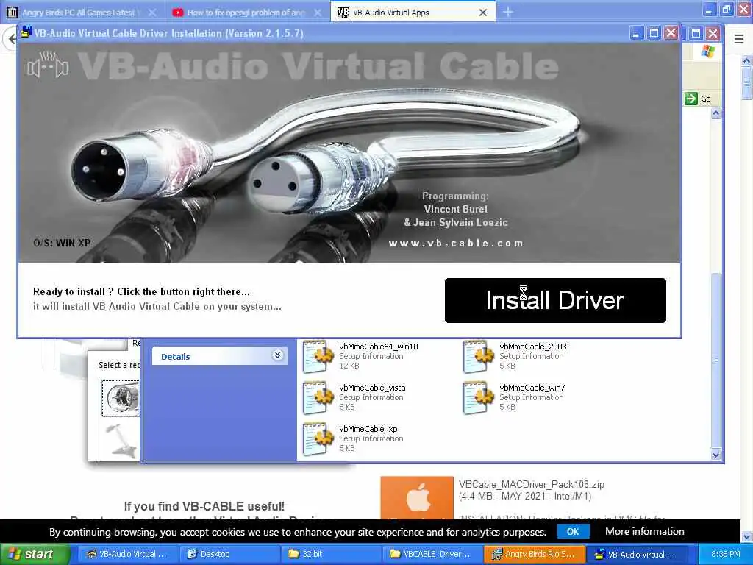Expand the Details panel chevron

coord(277,355)
